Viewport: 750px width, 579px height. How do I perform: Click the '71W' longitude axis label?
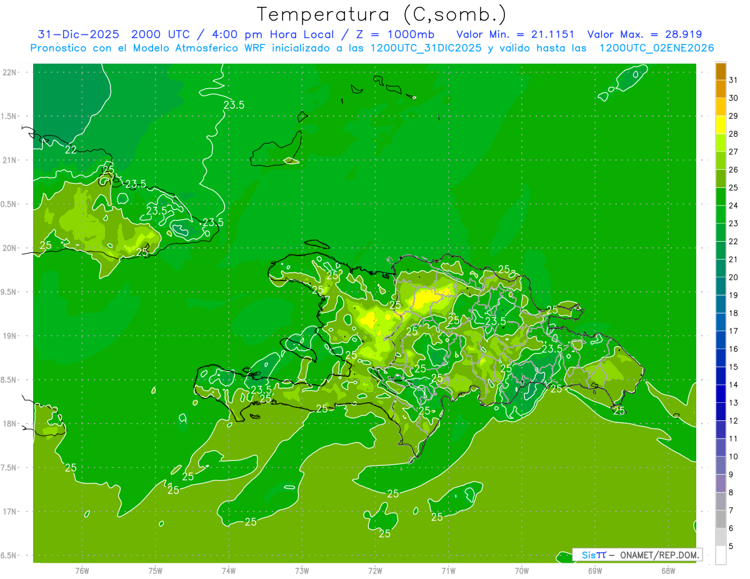pos(448,571)
